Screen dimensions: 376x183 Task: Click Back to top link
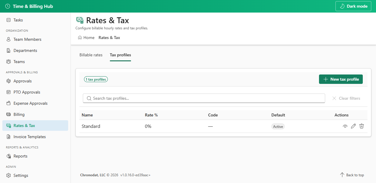pyautogui.click(x=352, y=175)
